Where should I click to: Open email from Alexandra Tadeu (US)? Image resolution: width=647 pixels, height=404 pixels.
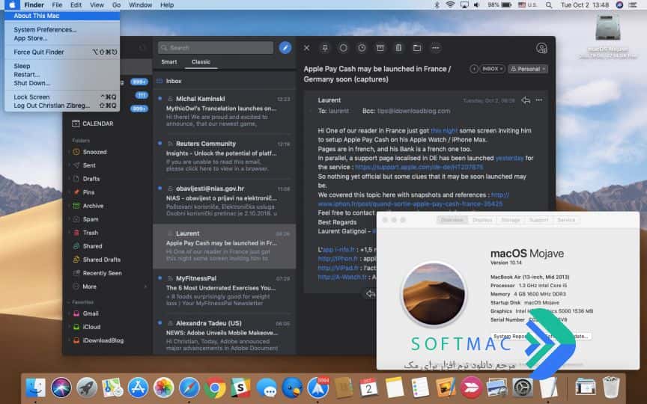(x=224, y=334)
